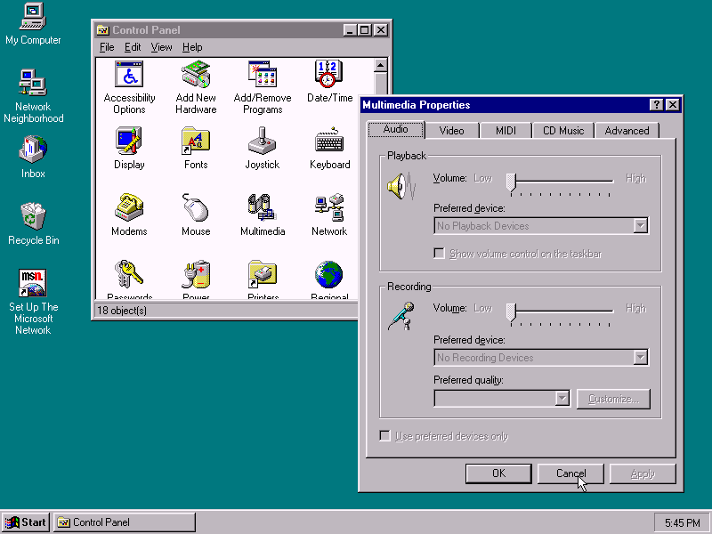Select the Recycle Bin icon
This screenshot has width=712, height=534.
click(33, 216)
